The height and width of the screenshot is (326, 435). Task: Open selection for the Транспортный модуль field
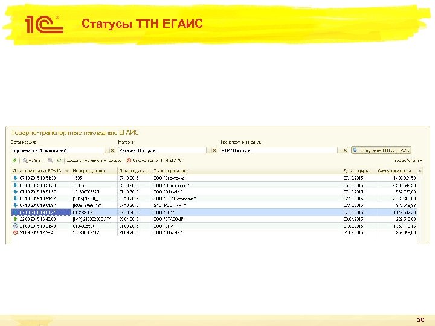coord(340,150)
